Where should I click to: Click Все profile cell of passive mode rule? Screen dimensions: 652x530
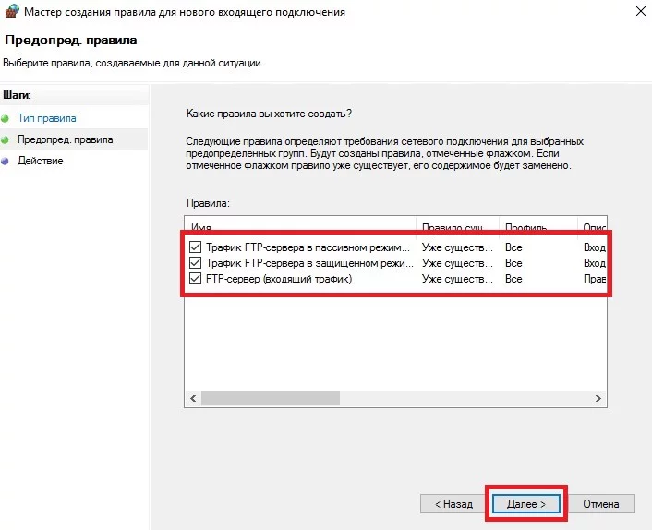pos(513,247)
